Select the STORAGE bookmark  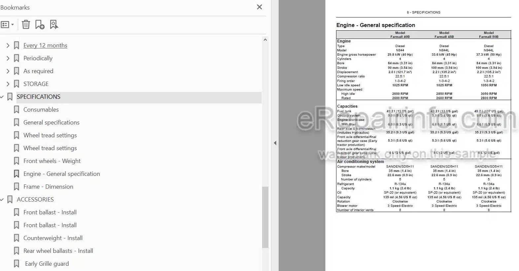[x=36, y=84]
